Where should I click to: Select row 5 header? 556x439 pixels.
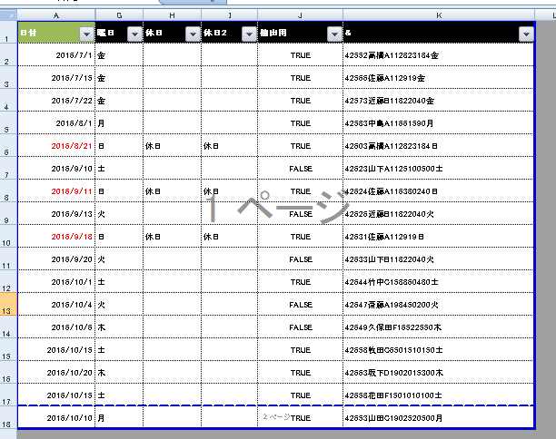click(x=8, y=122)
